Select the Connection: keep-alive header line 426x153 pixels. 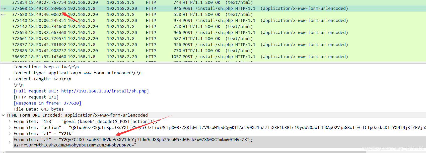(x=46, y=67)
